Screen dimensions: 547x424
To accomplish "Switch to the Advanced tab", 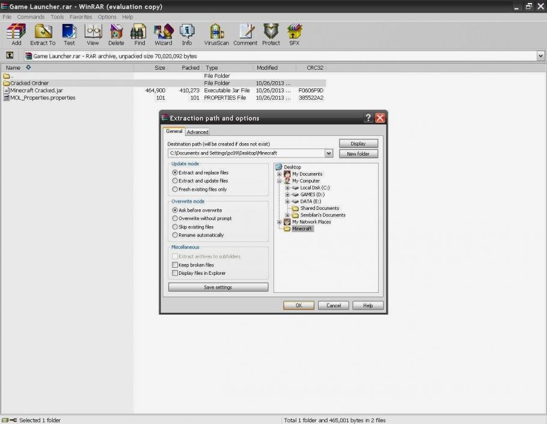I will coord(197,132).
